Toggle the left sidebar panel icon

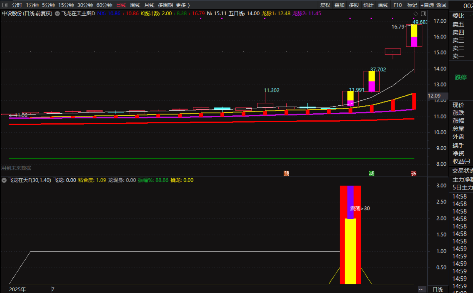tap(5, 5)
